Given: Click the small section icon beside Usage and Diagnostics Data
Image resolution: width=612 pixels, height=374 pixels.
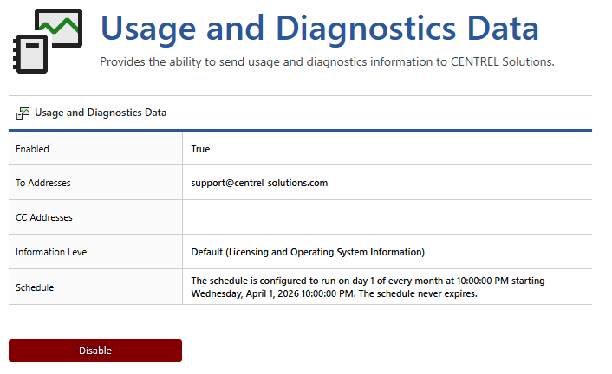Looking at the screenshot, I should click(x=23, y=113).
